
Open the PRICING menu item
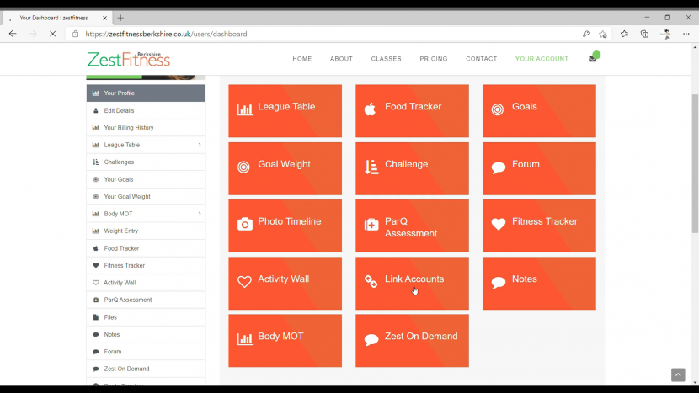(x=434, y=59)
